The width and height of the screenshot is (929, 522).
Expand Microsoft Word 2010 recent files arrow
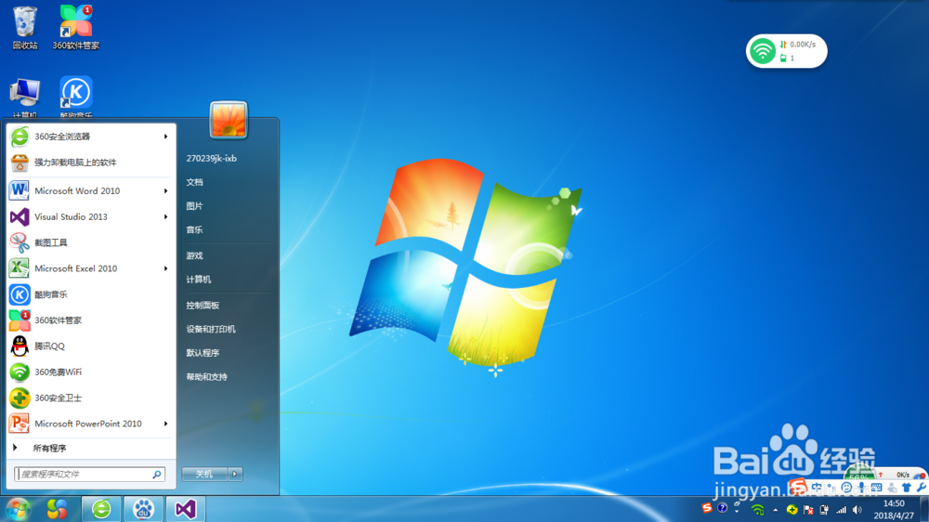[166, 190]
